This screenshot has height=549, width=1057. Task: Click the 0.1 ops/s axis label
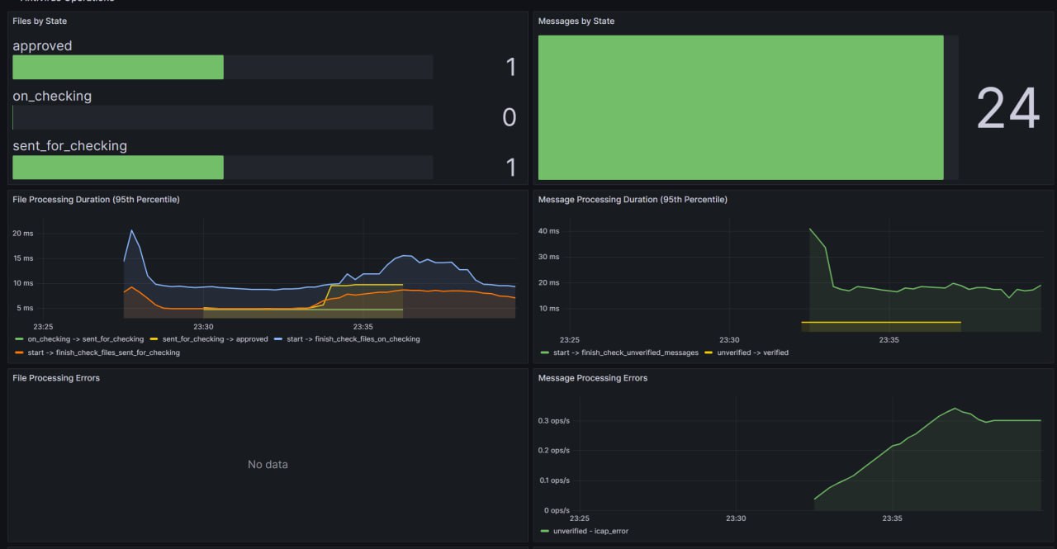pos(554,480)
